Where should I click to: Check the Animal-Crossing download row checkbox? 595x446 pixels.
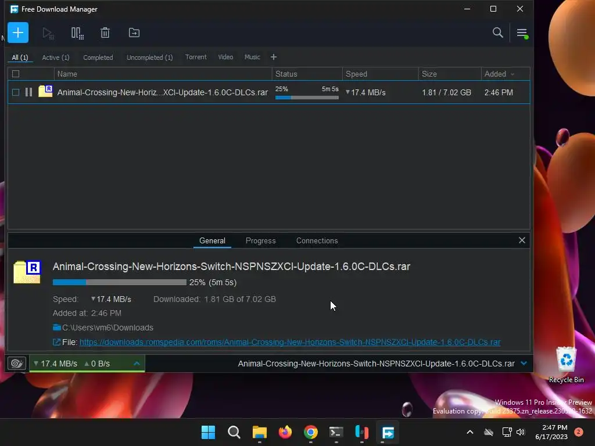point(16,92)
